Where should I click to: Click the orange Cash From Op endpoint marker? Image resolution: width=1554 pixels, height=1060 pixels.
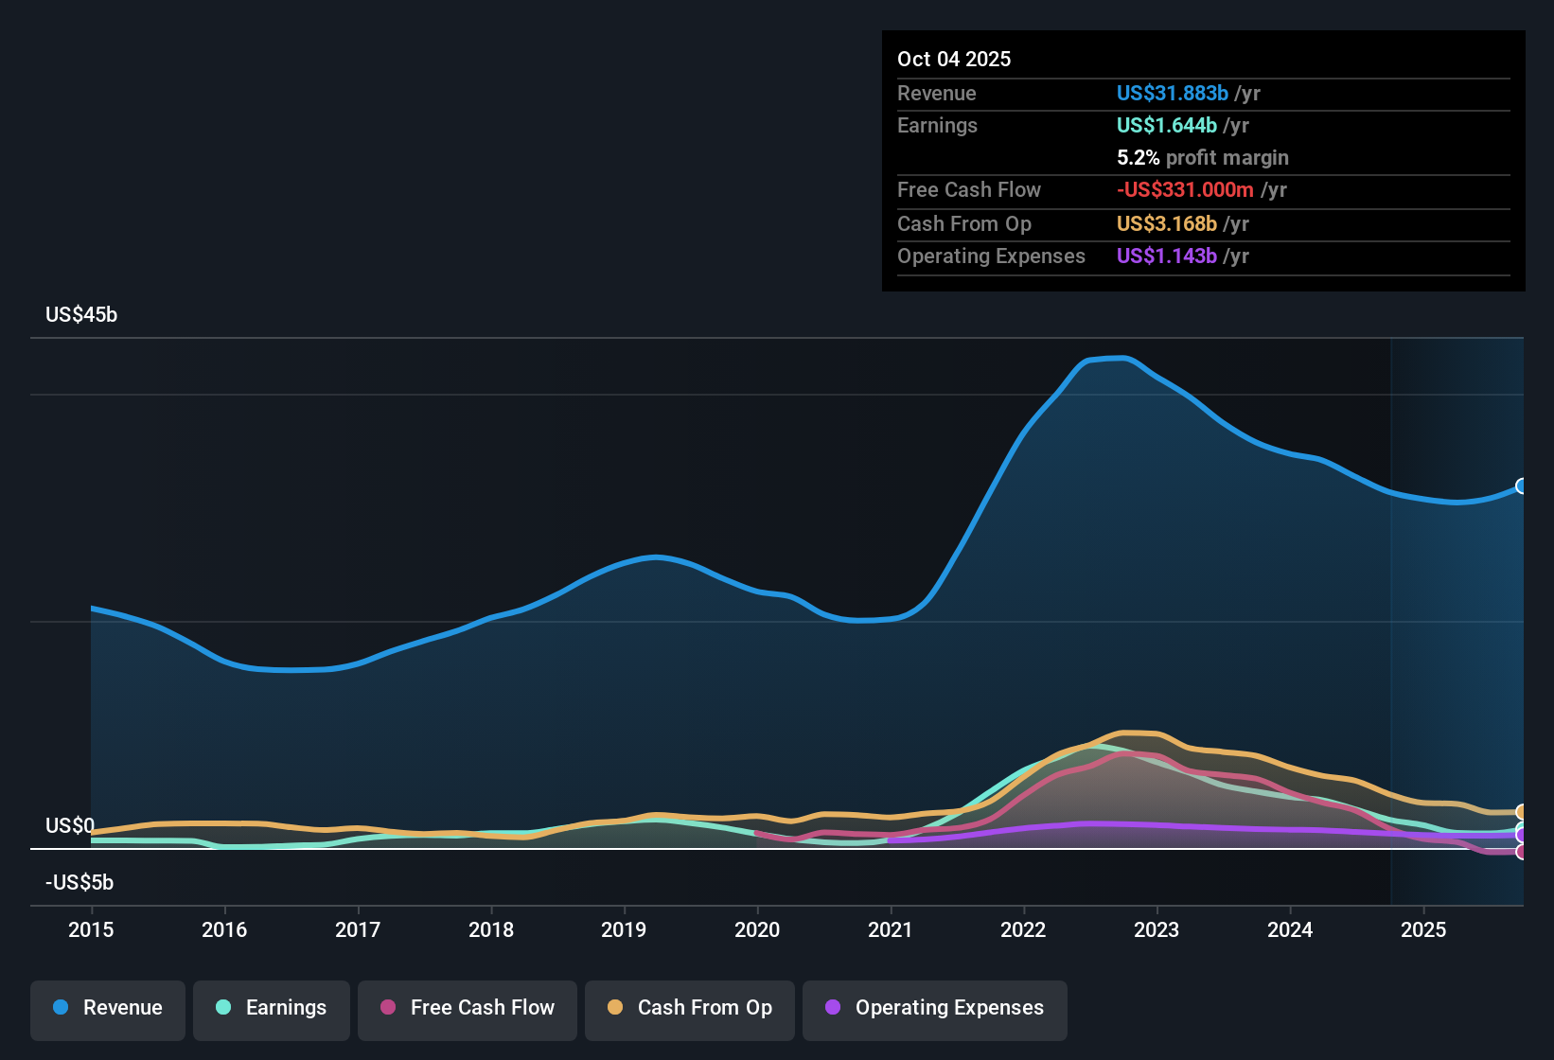1520,811
